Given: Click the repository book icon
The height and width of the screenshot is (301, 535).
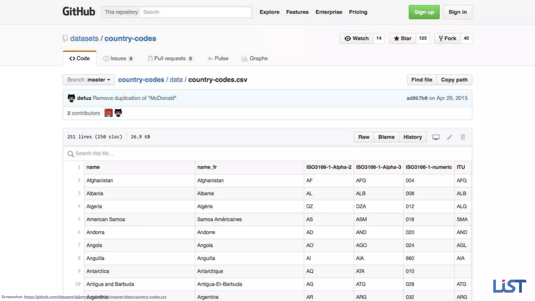Looking at the screenshot, I should (x=65, y=38).
